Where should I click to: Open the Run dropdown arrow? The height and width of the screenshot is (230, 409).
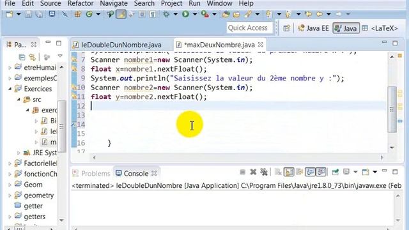(x=195, y=14)
